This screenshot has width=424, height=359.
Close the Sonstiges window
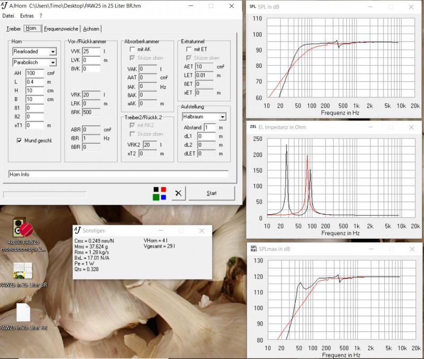click(x=201, y=231)
